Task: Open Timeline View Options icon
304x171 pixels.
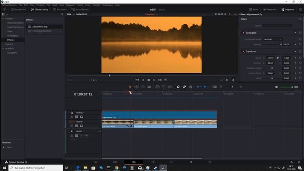Action: coord(214,87)
